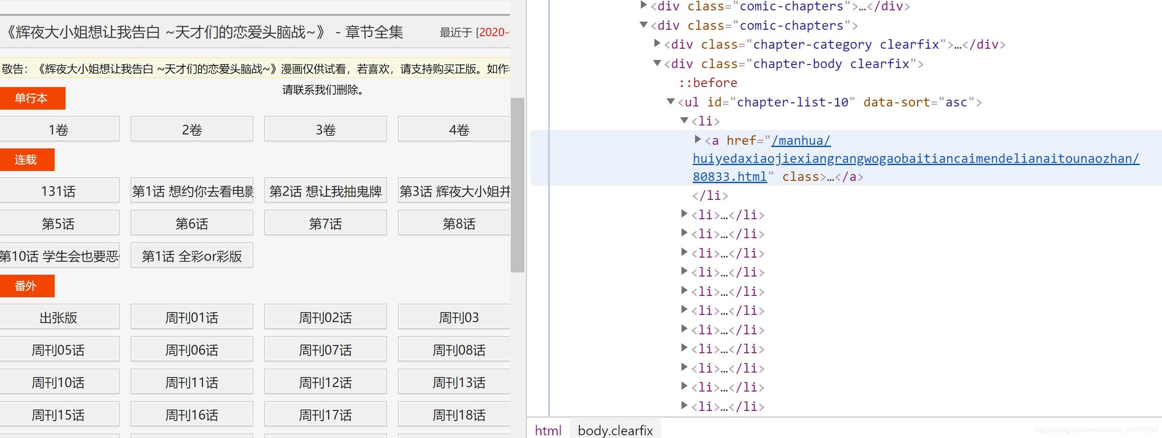Open 第10话 学生会也要 chapter

59,256
